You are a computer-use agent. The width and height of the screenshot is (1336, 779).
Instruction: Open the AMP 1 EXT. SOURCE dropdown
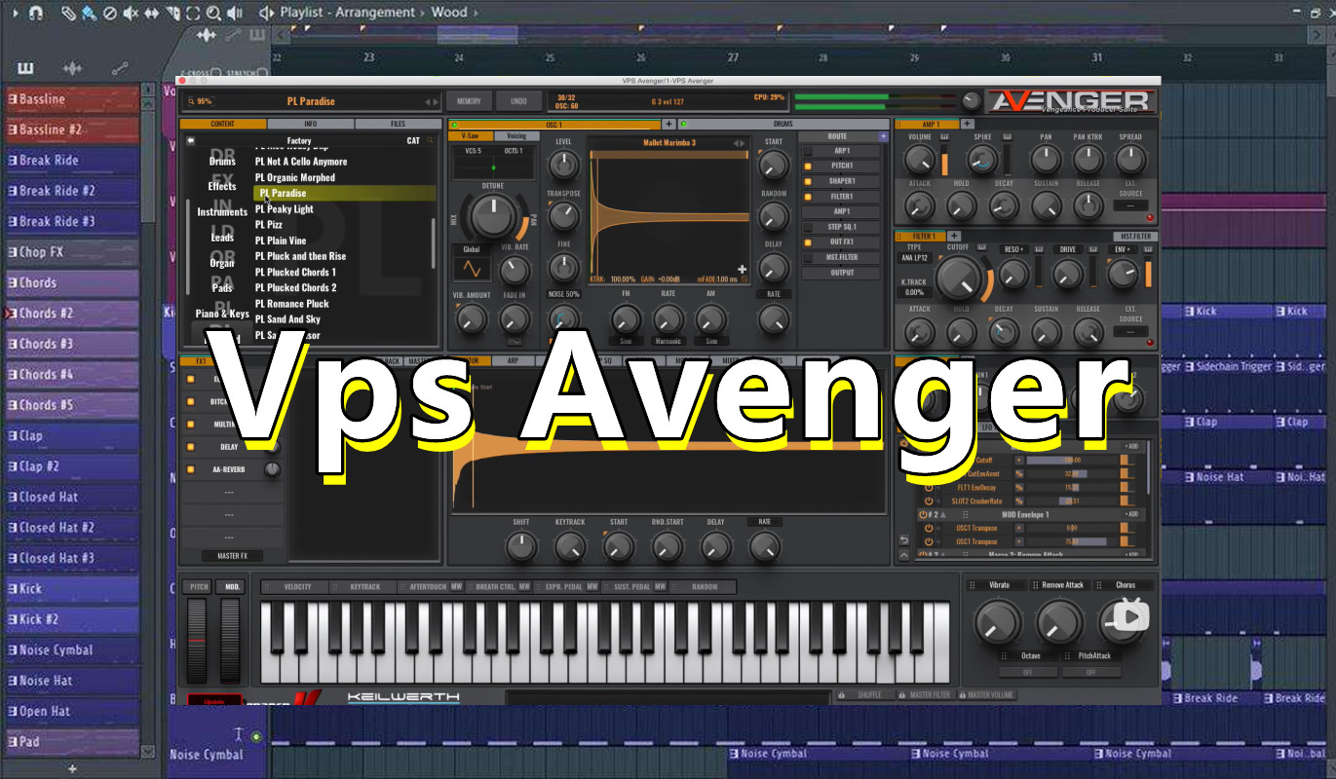(x=1130, y=205)
